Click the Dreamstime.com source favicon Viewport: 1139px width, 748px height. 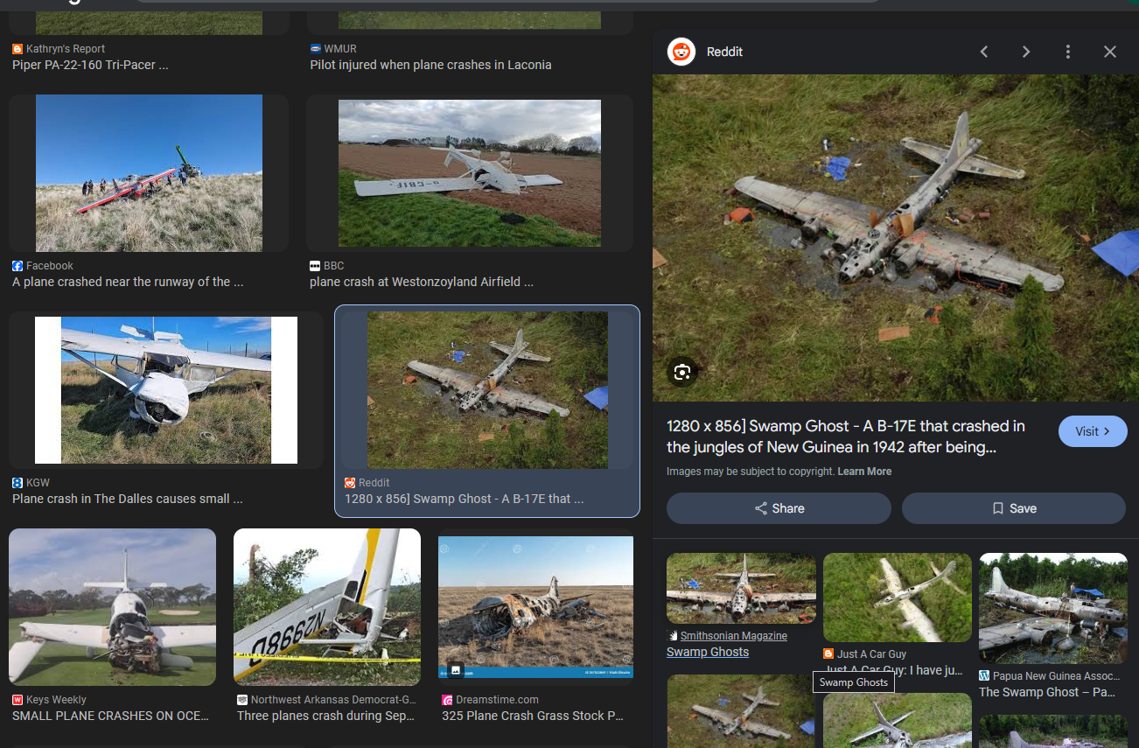[x=447, y=700]
